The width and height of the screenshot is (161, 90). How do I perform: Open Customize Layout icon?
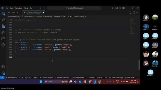pyautogui.click(x=124, y=8)
